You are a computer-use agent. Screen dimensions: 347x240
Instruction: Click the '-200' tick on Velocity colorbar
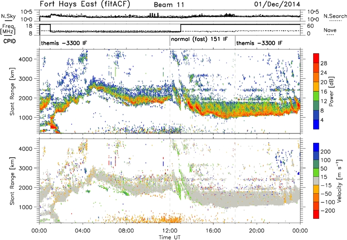(x=327, y=211)
